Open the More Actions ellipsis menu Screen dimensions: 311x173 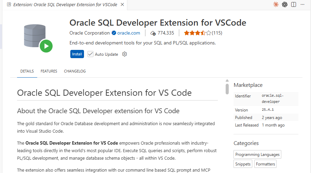302,4
